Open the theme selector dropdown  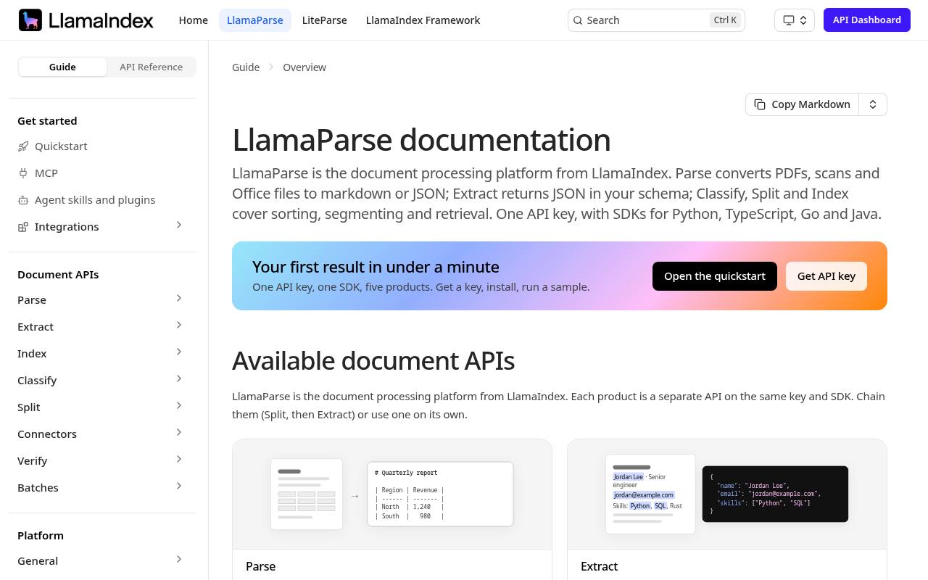(x=795, y=20)
